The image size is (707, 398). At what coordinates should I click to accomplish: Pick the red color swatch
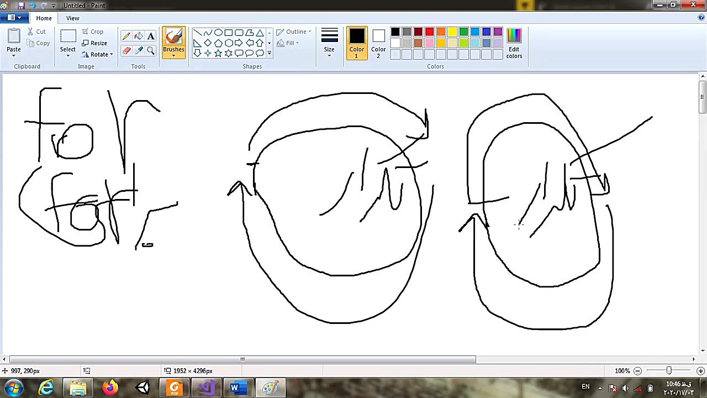click(x=430, y=32)
